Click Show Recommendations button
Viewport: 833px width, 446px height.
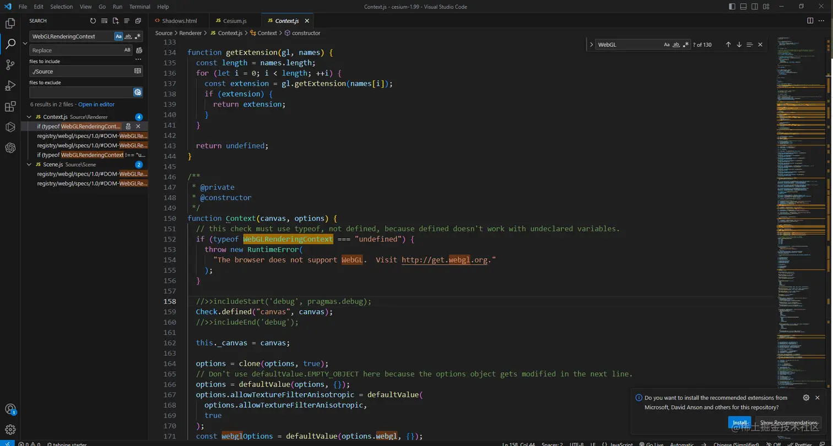pos(788,423)
